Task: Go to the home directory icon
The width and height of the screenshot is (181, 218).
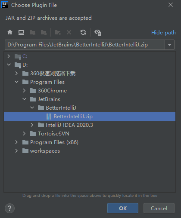Action: tap(10, 32)
